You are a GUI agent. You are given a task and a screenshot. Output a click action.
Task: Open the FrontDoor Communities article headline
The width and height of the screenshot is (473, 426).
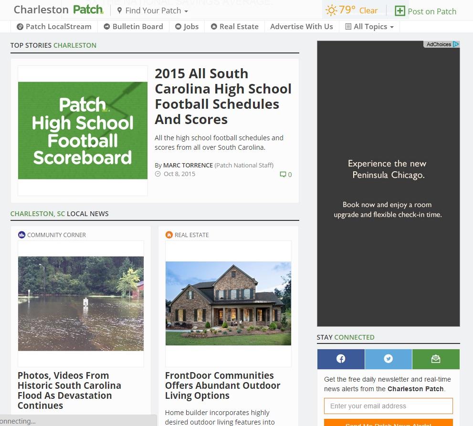click(222, 385)
